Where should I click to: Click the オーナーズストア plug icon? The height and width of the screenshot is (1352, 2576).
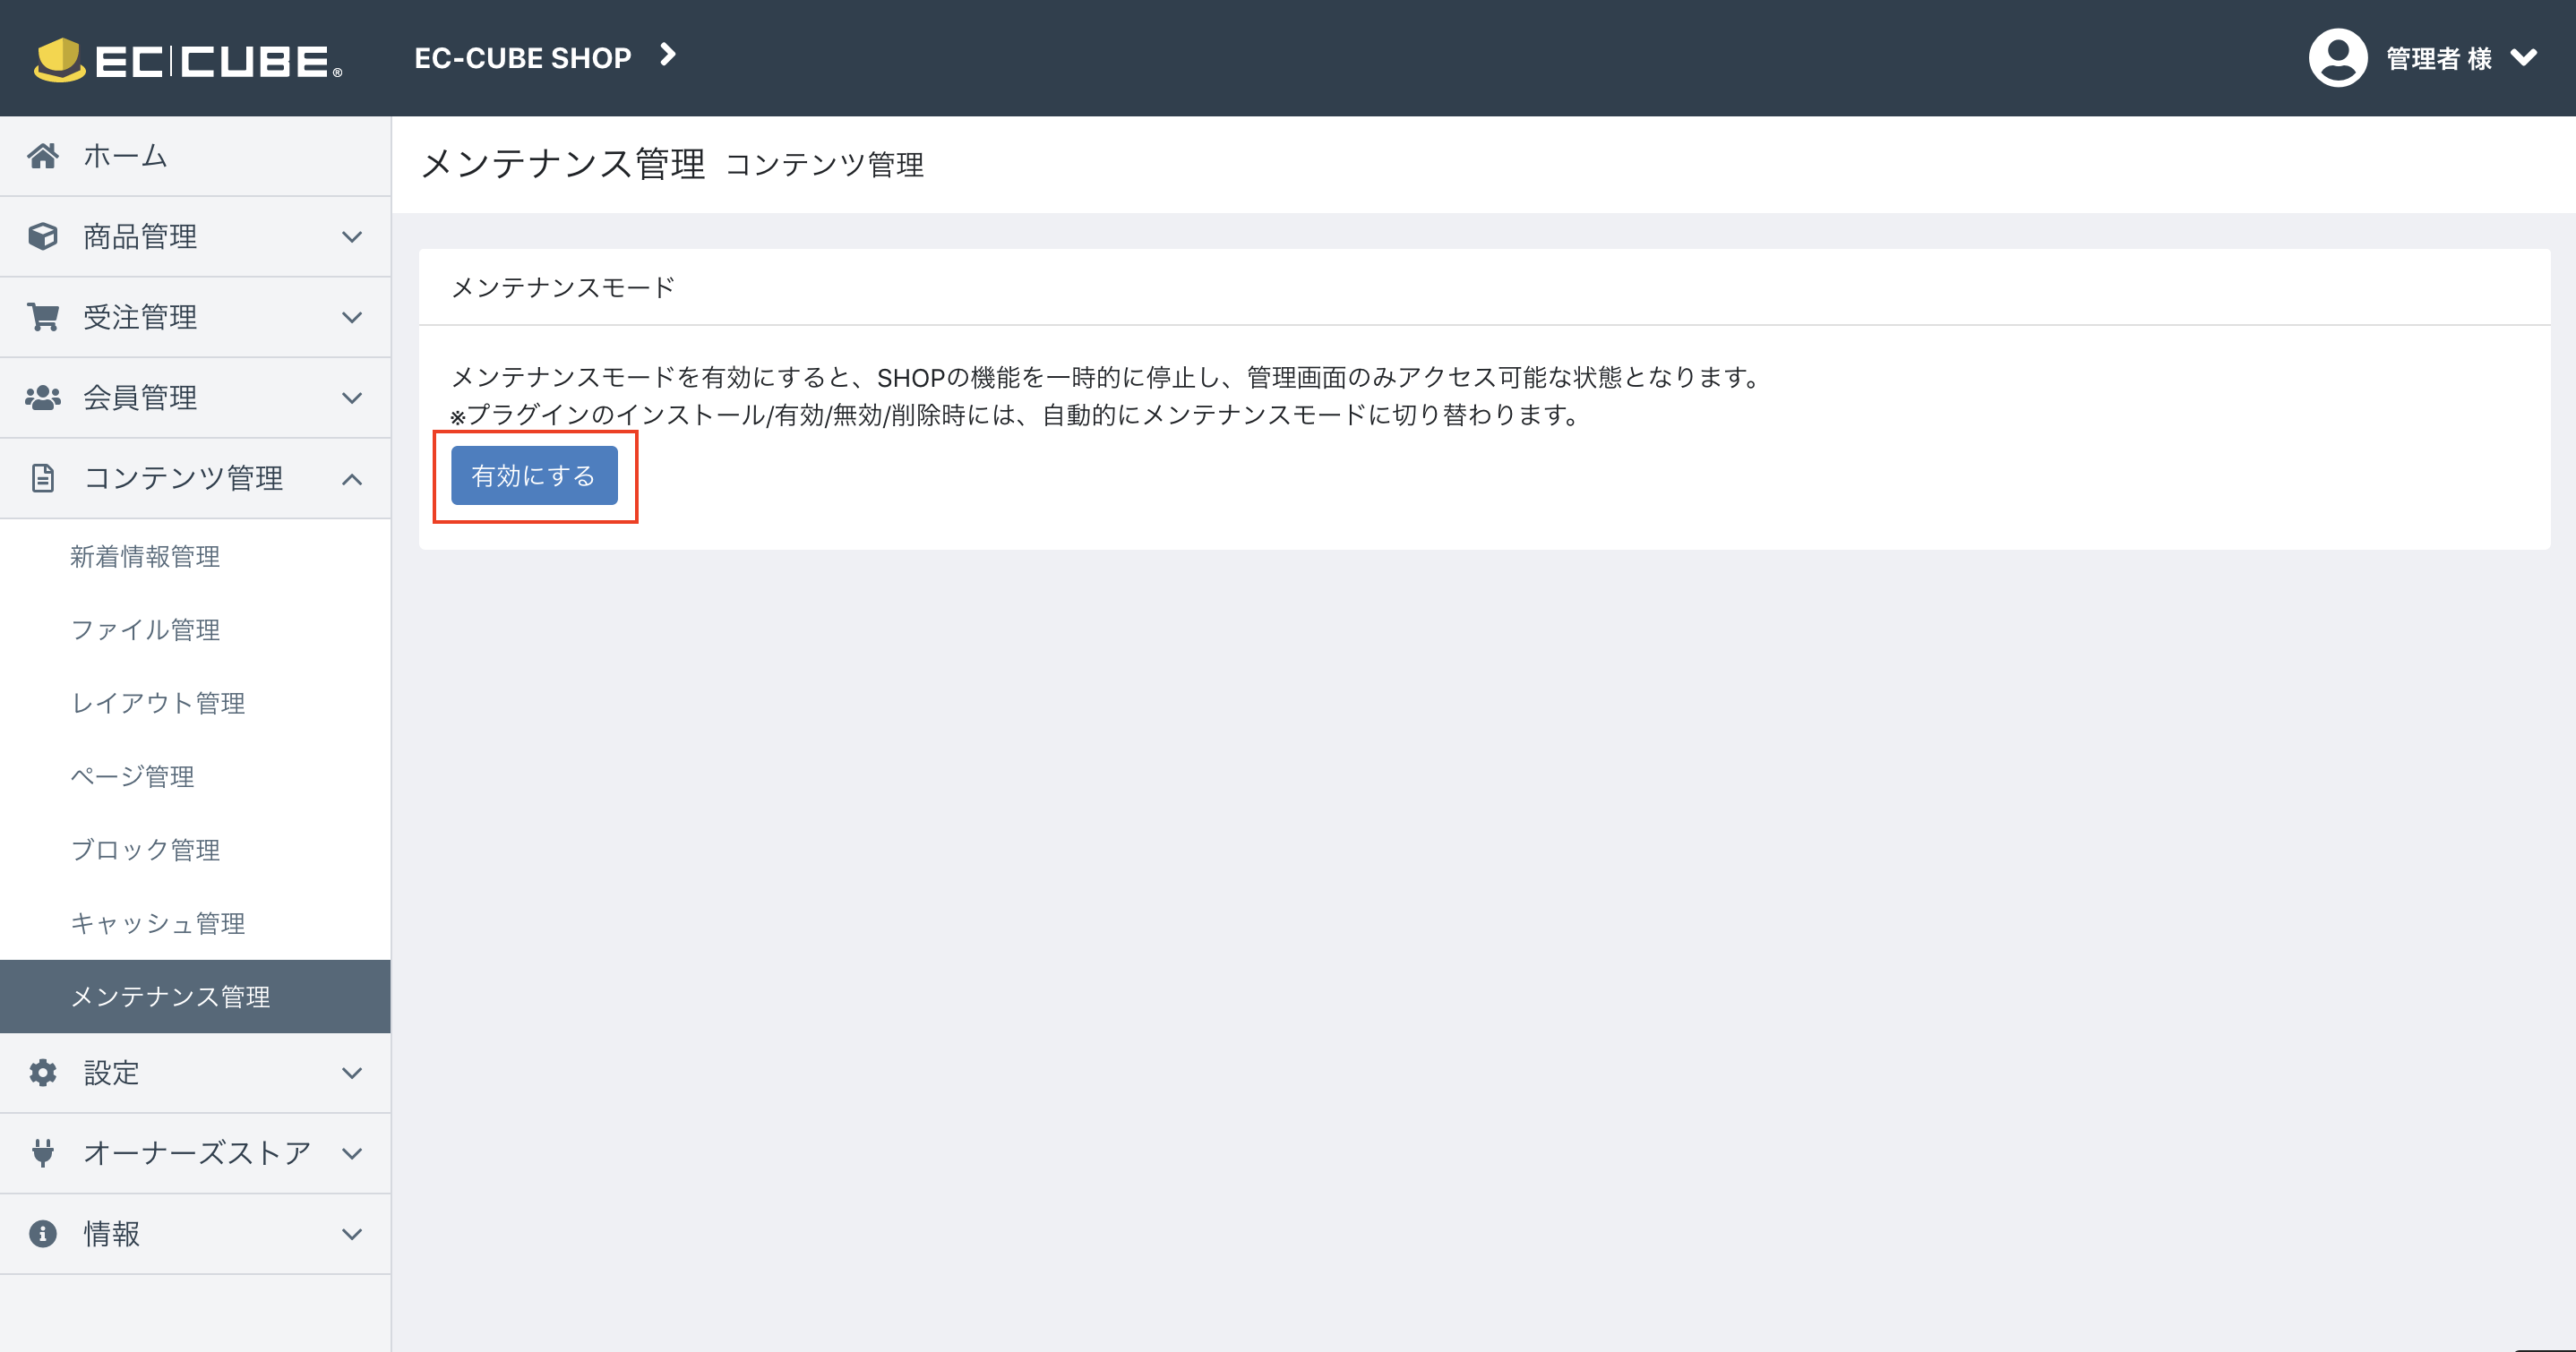pos(44,1153)
